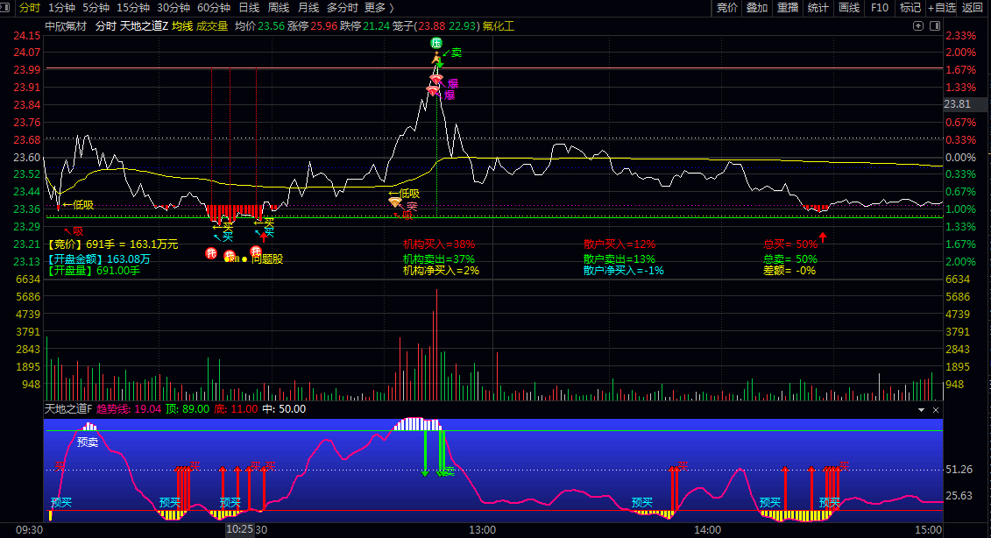The height and width of the screenshot is (538, 991).
Task: Click the 低吸 diamond icon near the midday dip
Action: [395, 202]
